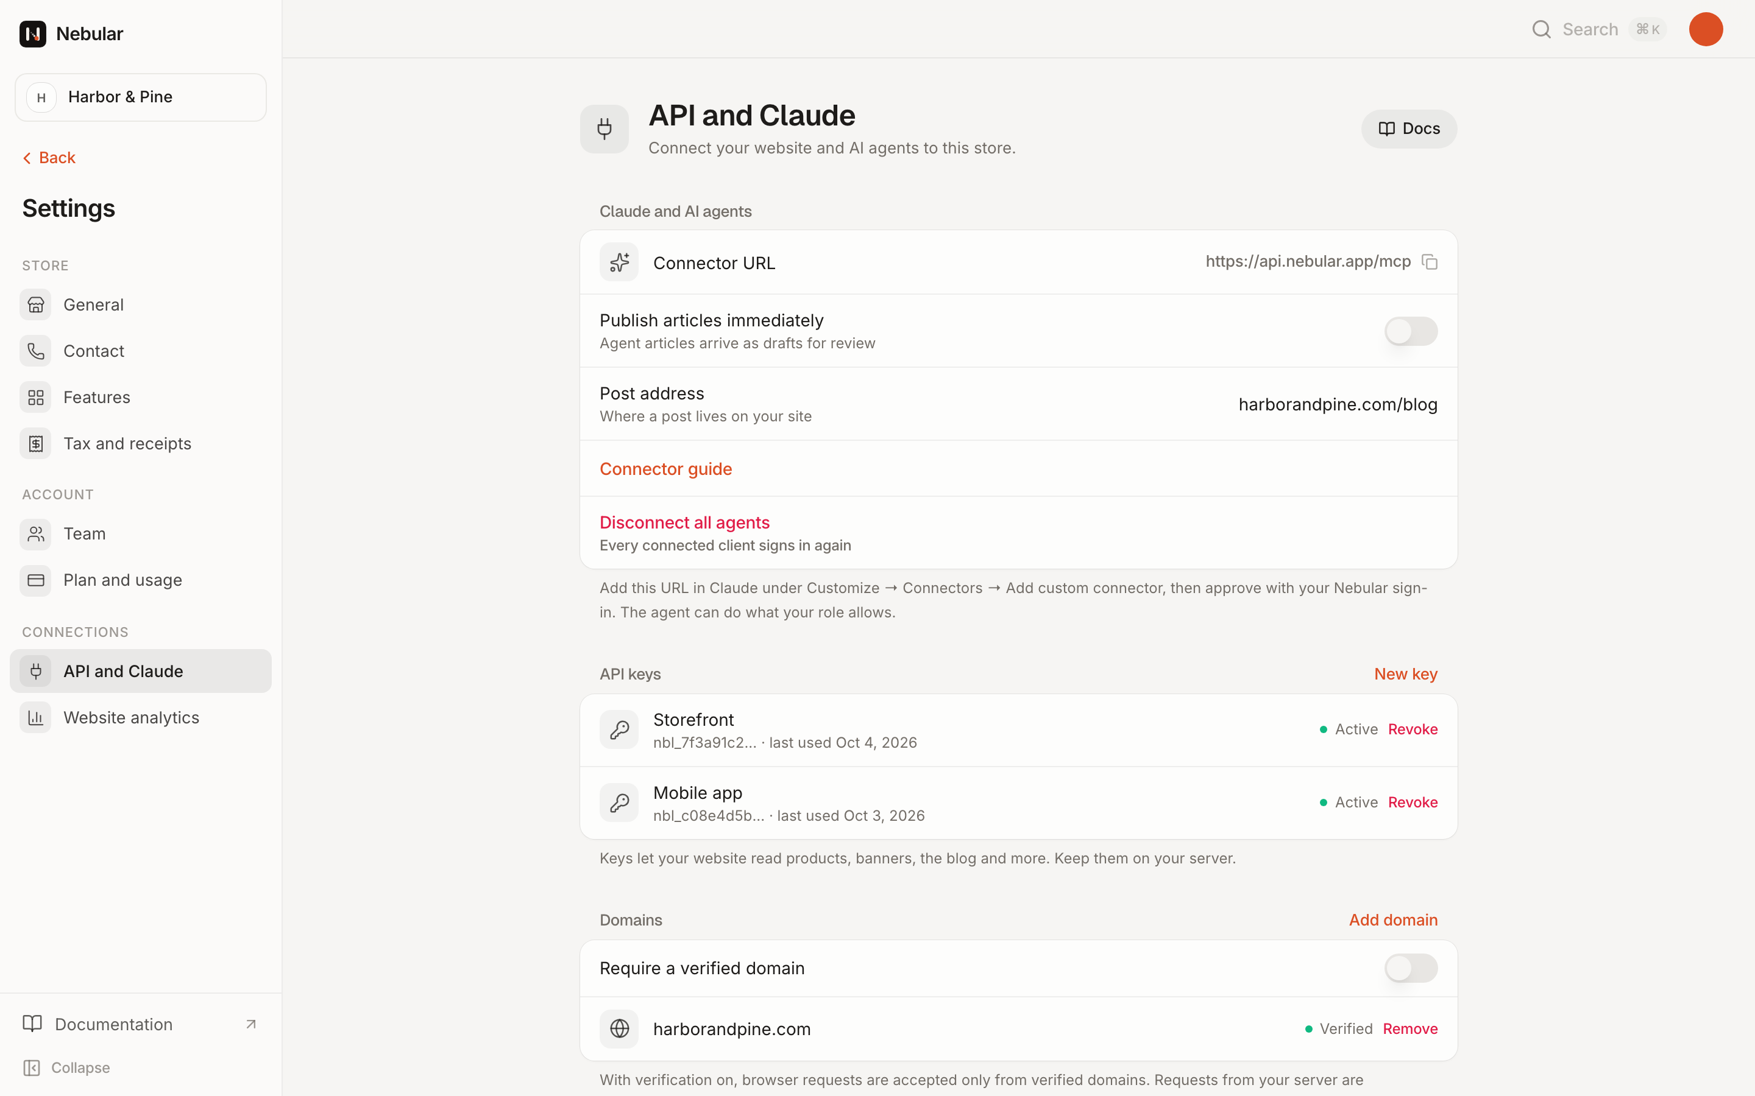The image size is (1755, 1096).
Task: Click the Connector URL sparkle icon
Action: point(619,262)
